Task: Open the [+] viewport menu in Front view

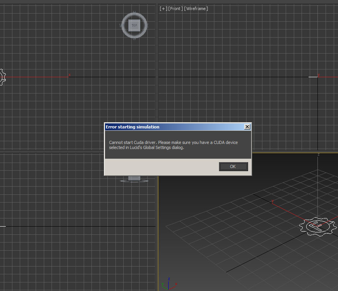Action: click(x=164, y=9)
